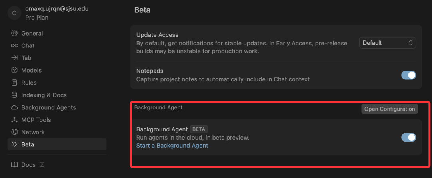432x178 pixels.
Task: Click the Models cube icon
Action: (14, 70)
